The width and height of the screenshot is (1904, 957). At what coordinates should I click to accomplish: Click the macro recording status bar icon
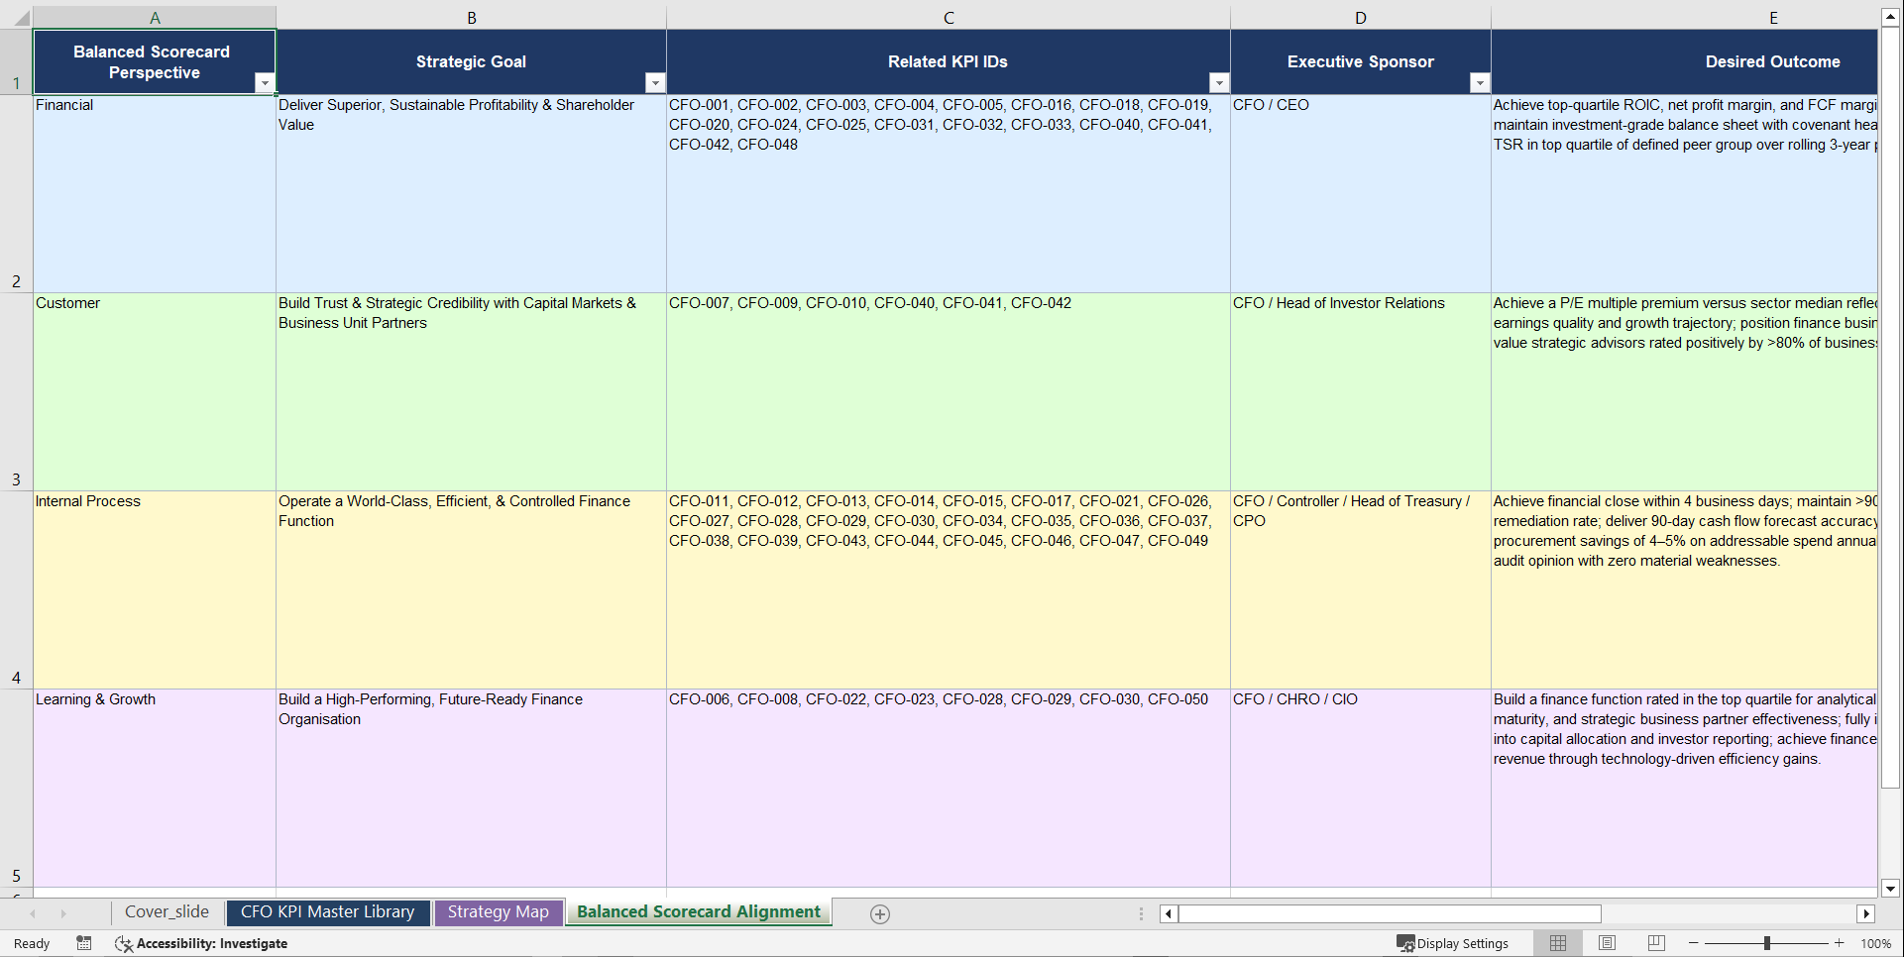tap(84, 943)
